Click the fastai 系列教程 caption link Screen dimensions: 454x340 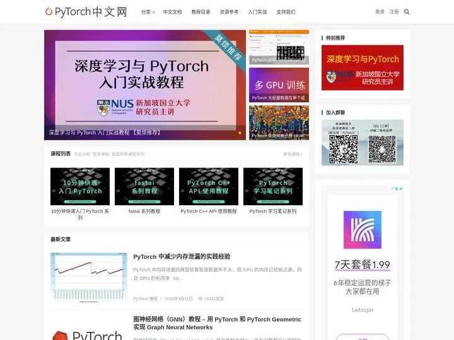144,212
